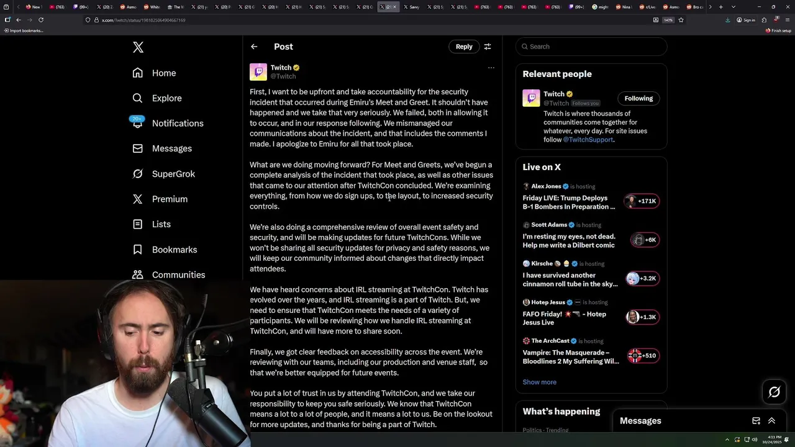Open Explore page
This screenshot has width=795, height=447.
[x=157, y=98]
